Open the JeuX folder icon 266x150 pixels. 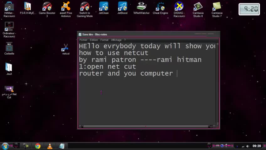9,69
